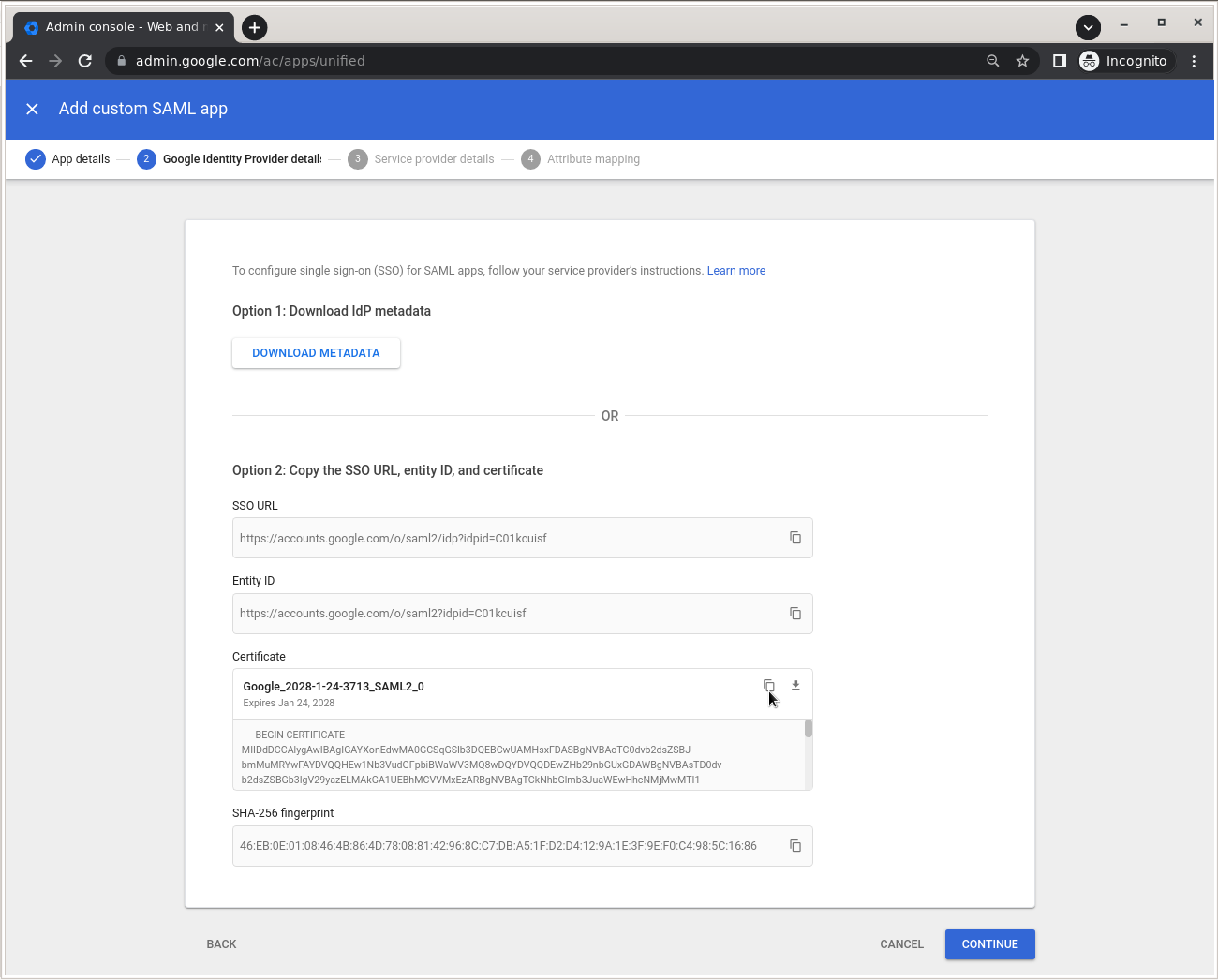This screenshot has height=980, width=1218.
Task: Select Attribute mapping step
Action: 581,159
